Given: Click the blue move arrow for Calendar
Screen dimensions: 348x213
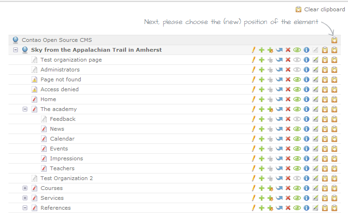Looking at the screenshot, I should click(x=279, y=139).
